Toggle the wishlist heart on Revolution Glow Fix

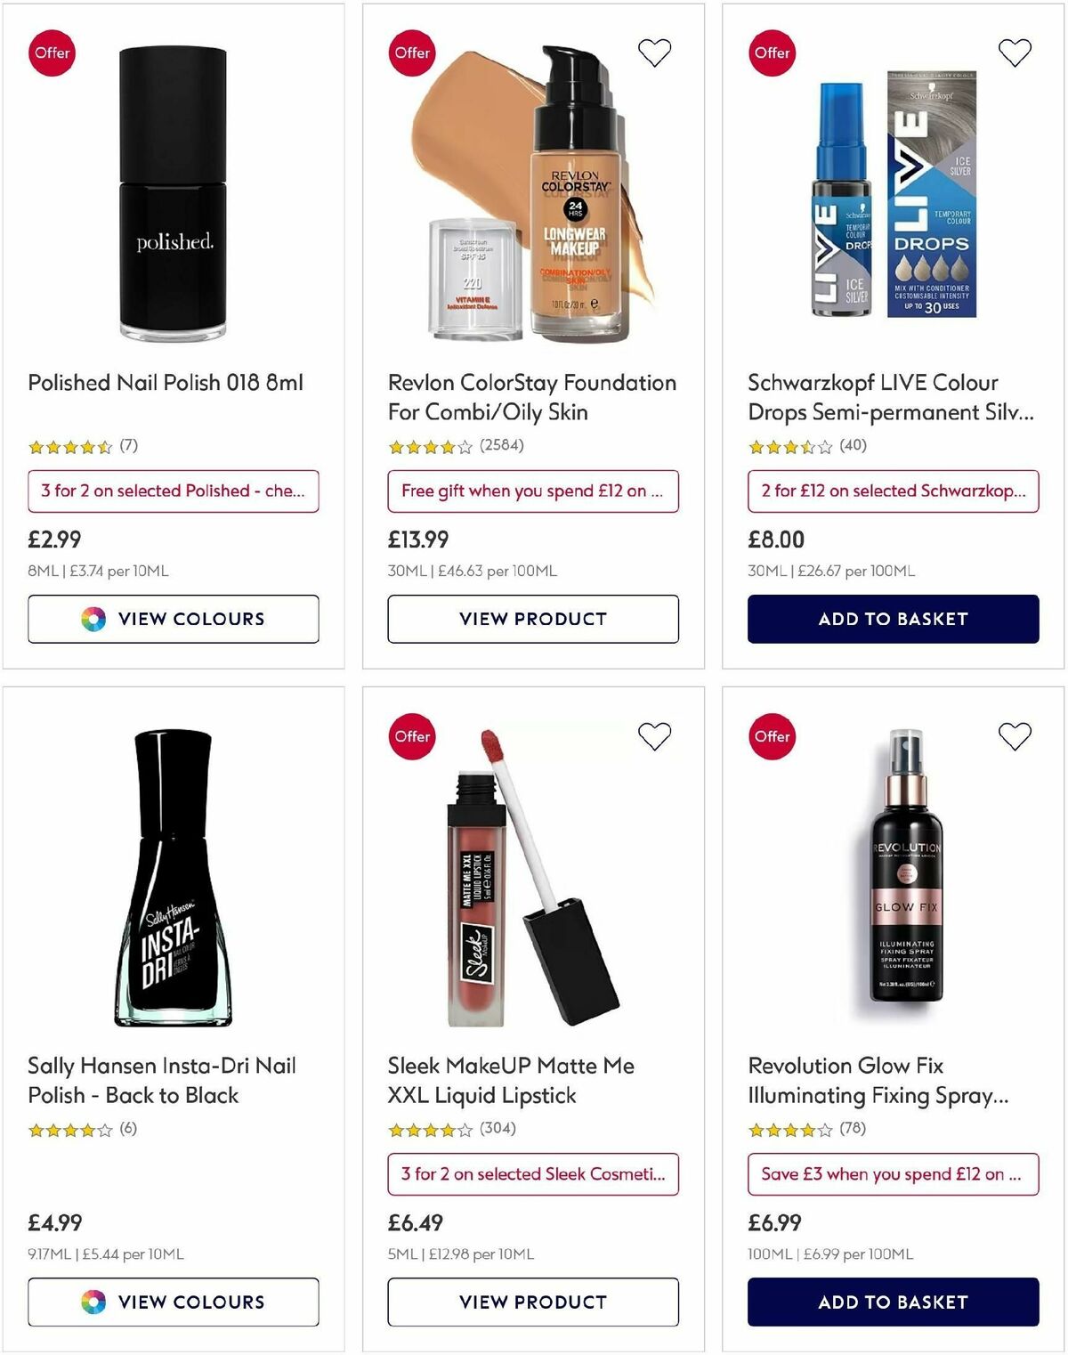(x=1015, y=736)
